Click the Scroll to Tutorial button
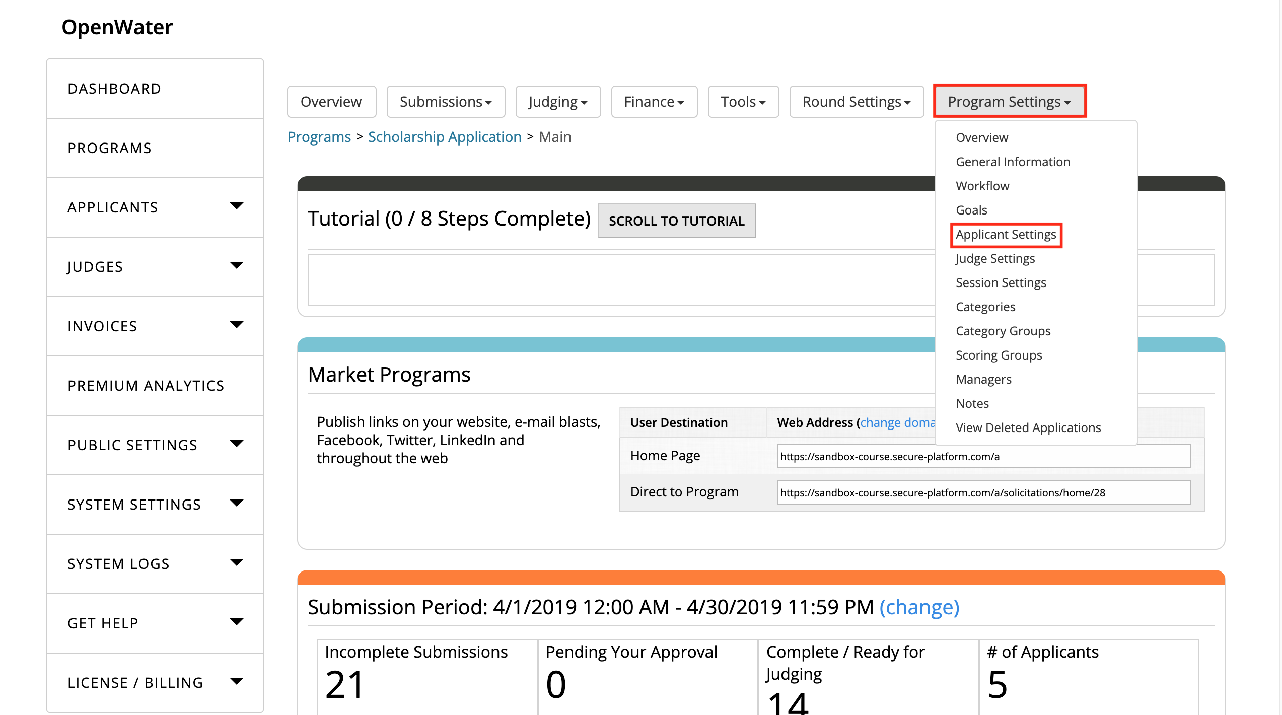 tap(677, 221)
